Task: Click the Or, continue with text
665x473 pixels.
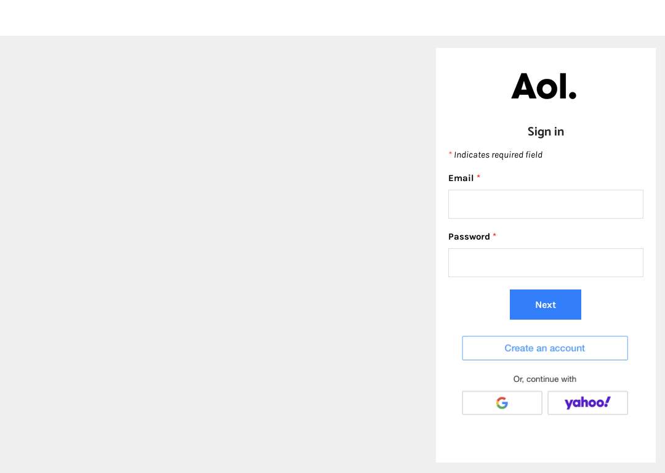Action: [545, 379]
